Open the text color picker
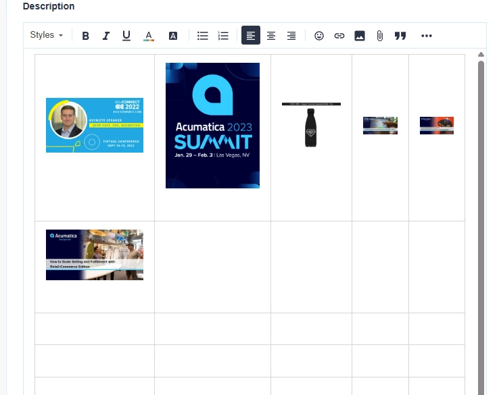497x395 pixels. pos(149,36)
